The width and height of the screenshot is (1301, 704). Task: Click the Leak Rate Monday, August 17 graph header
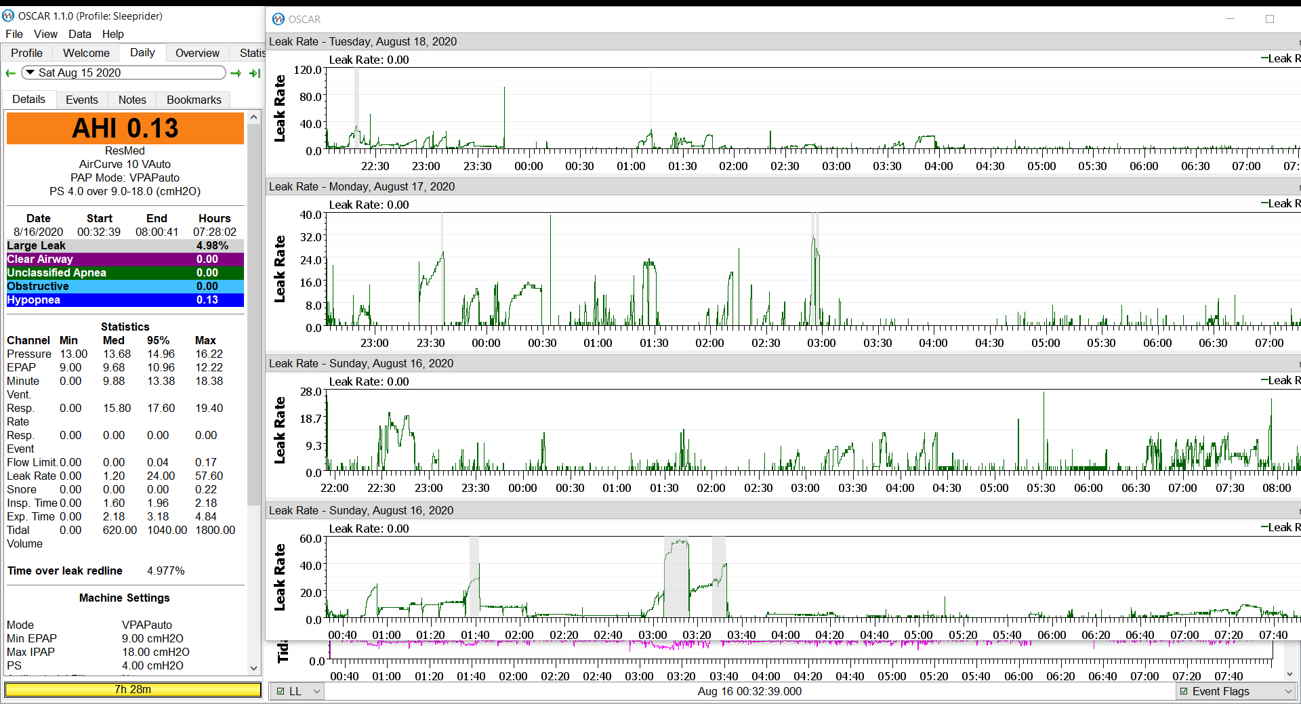tap(783, 186)
